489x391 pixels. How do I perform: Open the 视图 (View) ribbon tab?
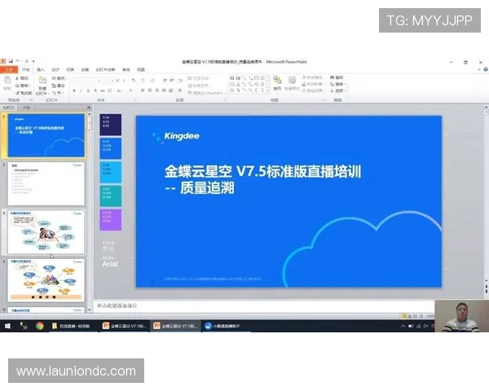coord(141,69)
